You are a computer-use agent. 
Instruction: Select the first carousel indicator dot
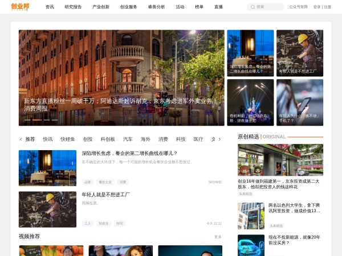(27, 120)
